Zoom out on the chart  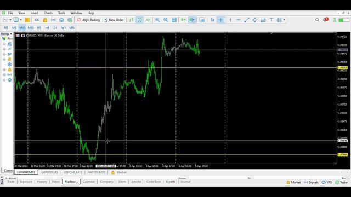pyautogui.click(x=166, y=20)
